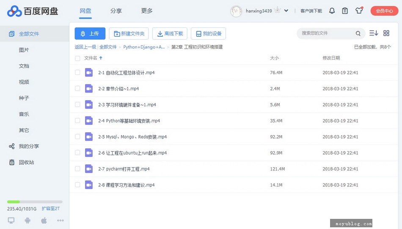
Task: Click the video icon of 2-4 Python等基础环境安装.mp4
Action: point(89,120)
